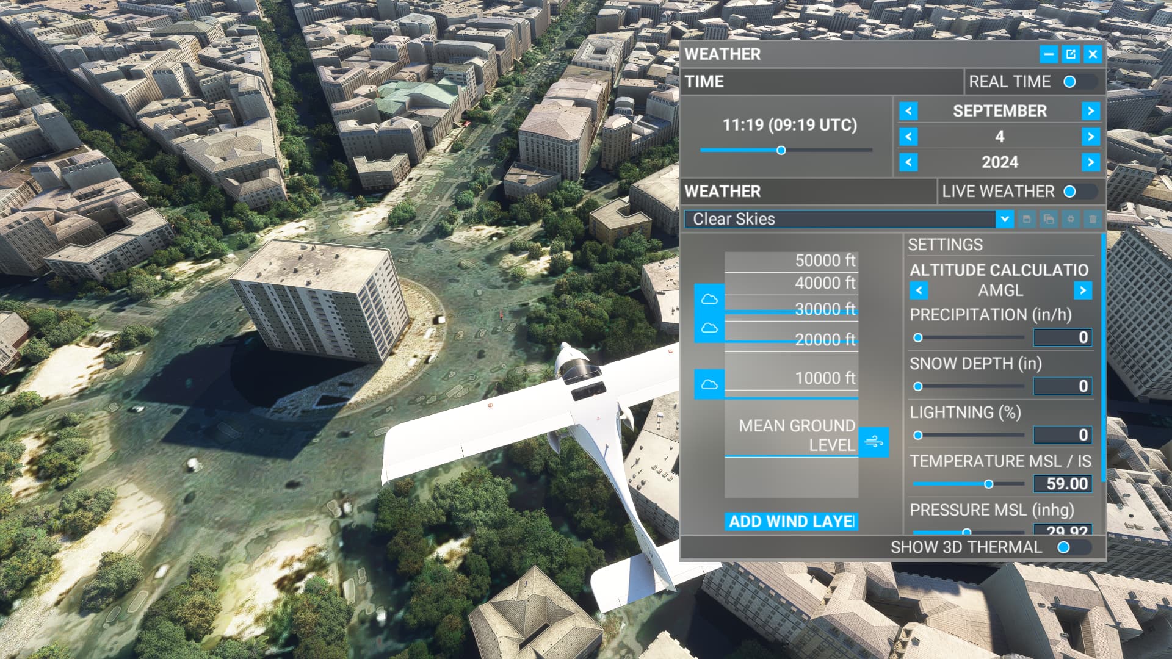Switch altitude calculation from AMGL with next arrow

[1083, 290]
